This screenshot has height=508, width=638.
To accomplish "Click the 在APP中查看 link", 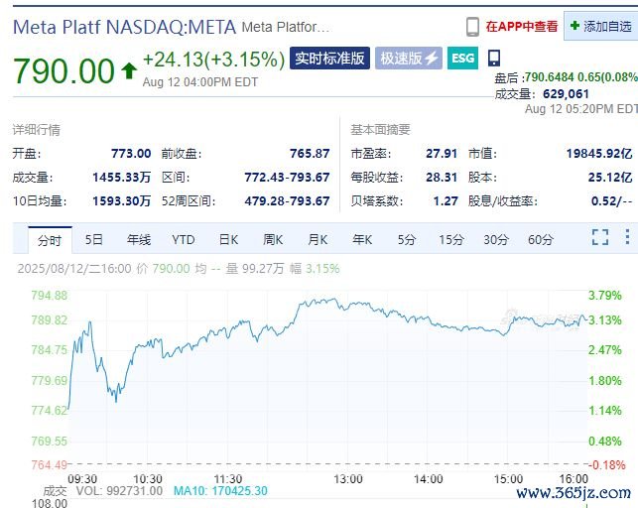I will [522, 28].
